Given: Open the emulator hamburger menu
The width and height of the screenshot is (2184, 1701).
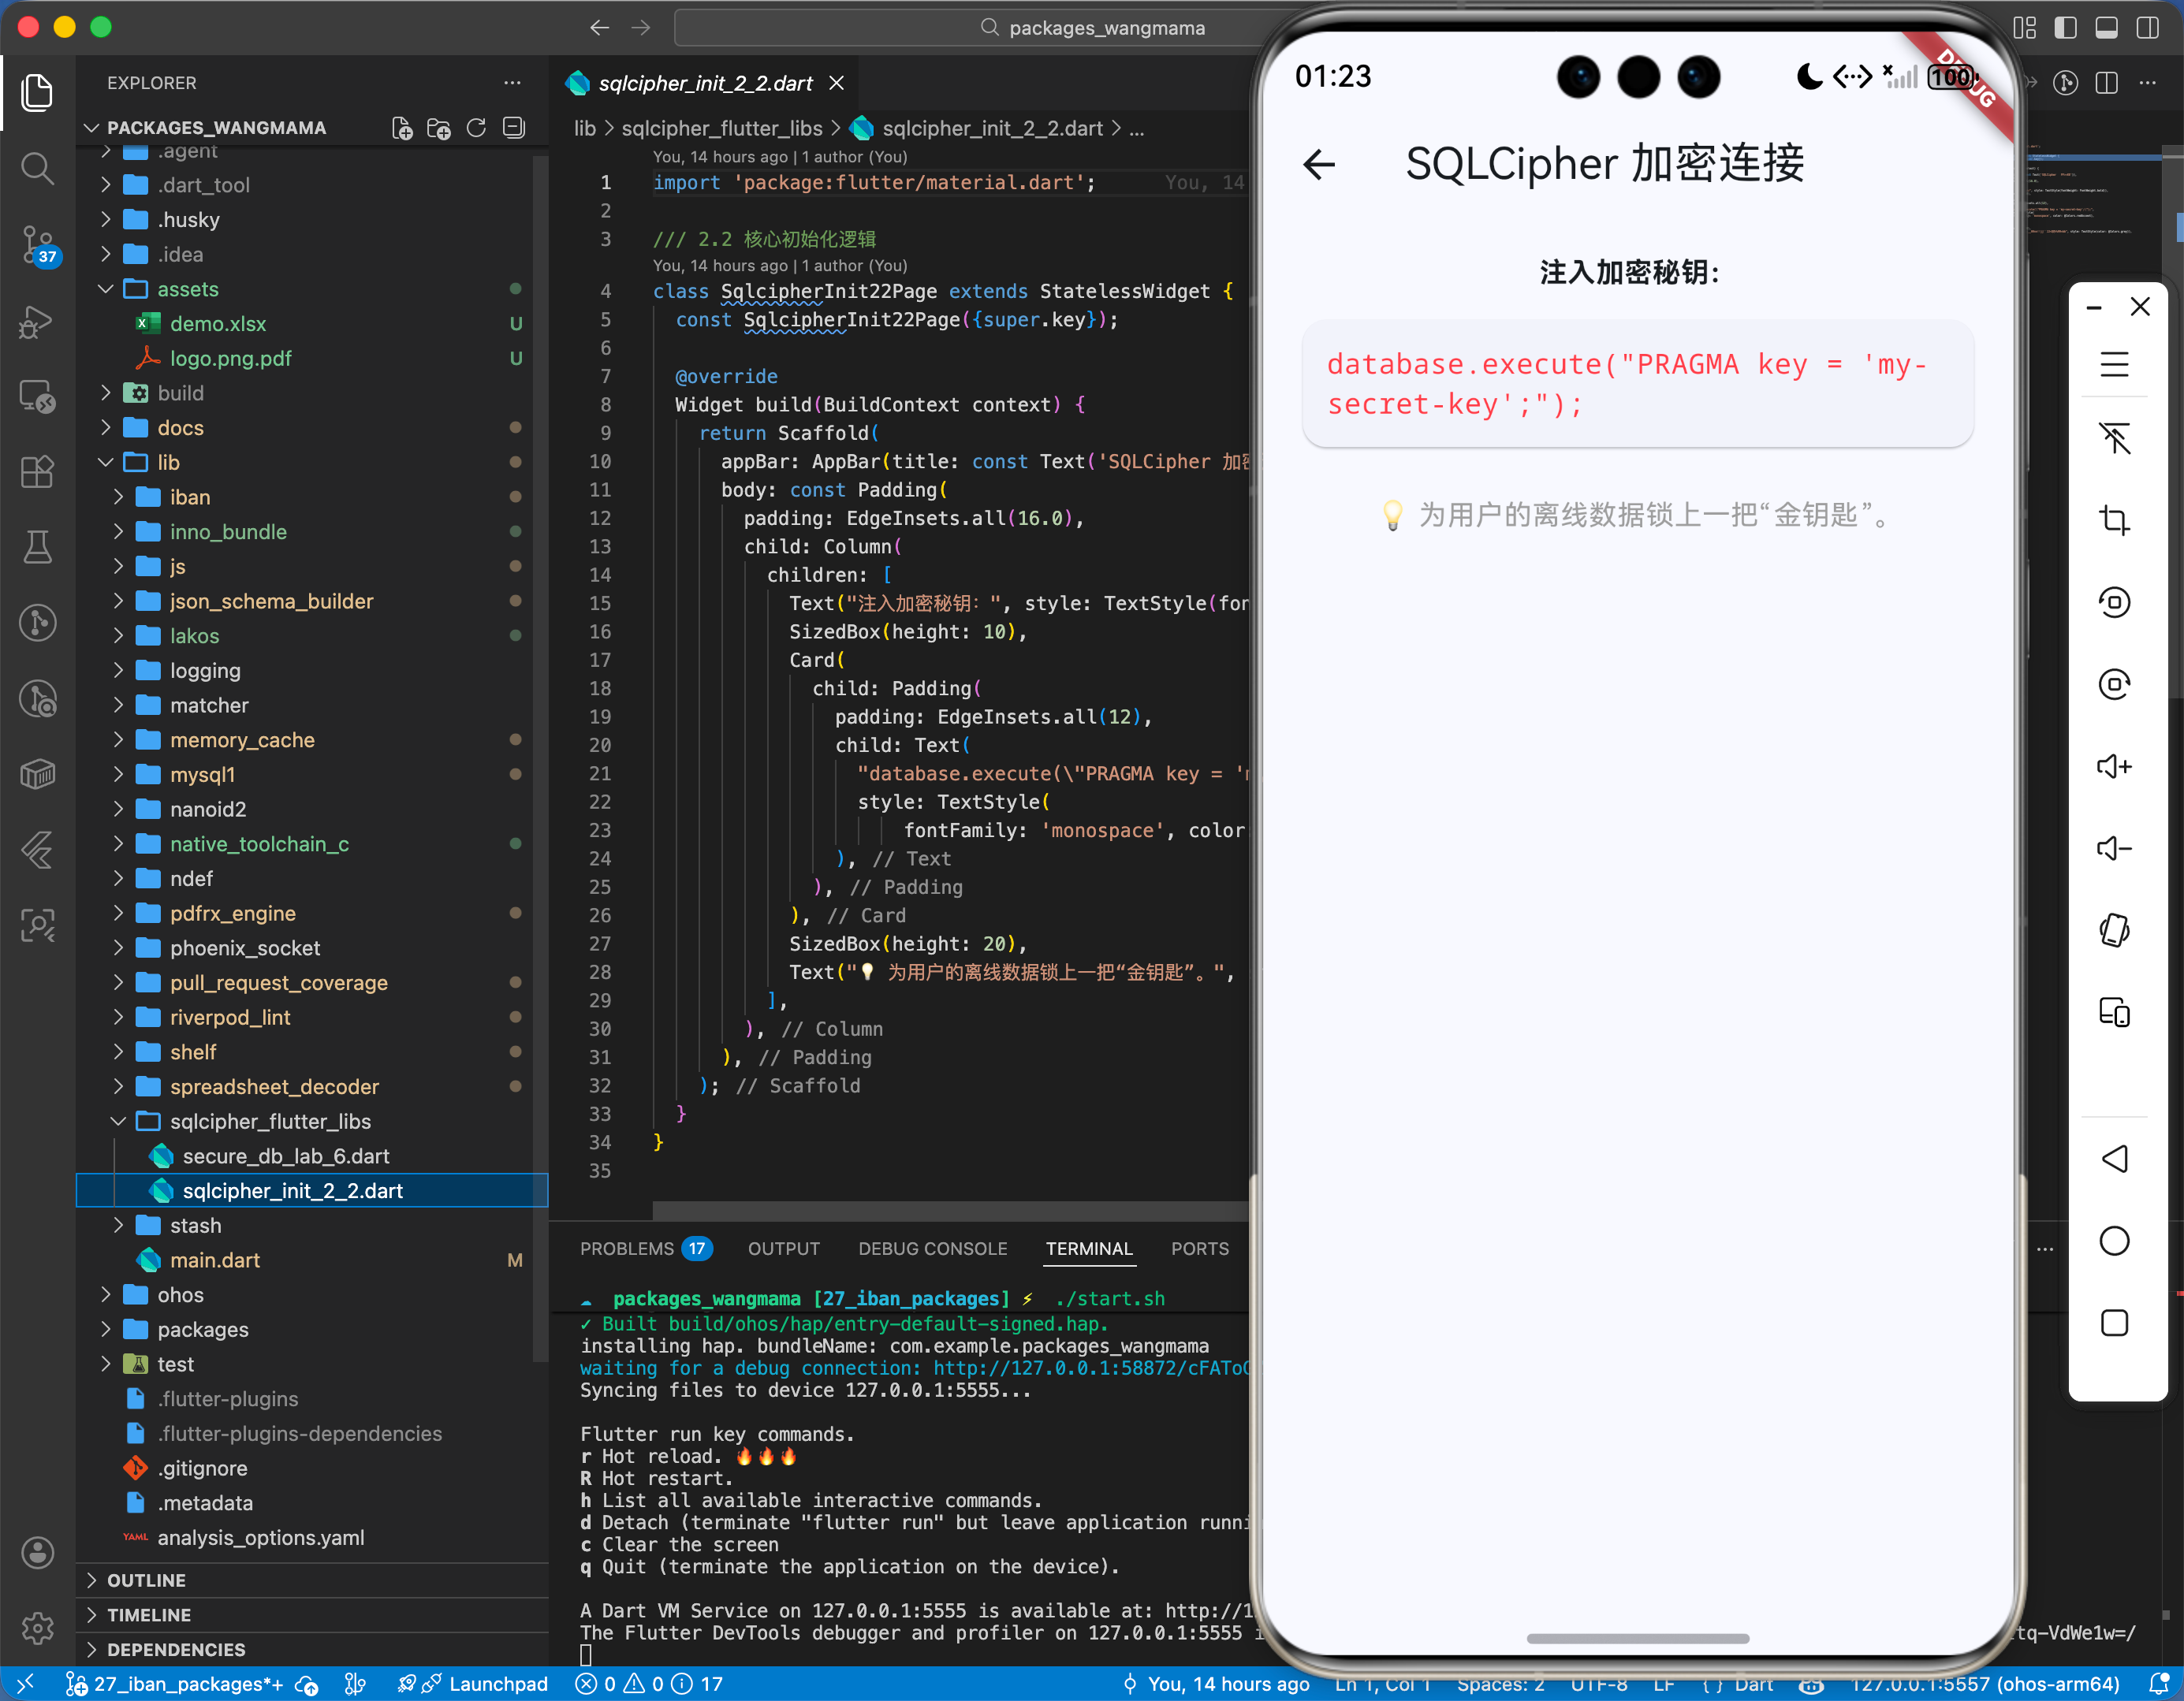Looking at the screenshot, I should click(2114, 364).
